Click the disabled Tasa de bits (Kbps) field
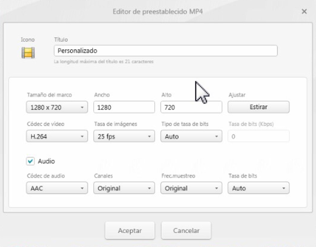The image size is (316, 247). click(x=258, y=136)
